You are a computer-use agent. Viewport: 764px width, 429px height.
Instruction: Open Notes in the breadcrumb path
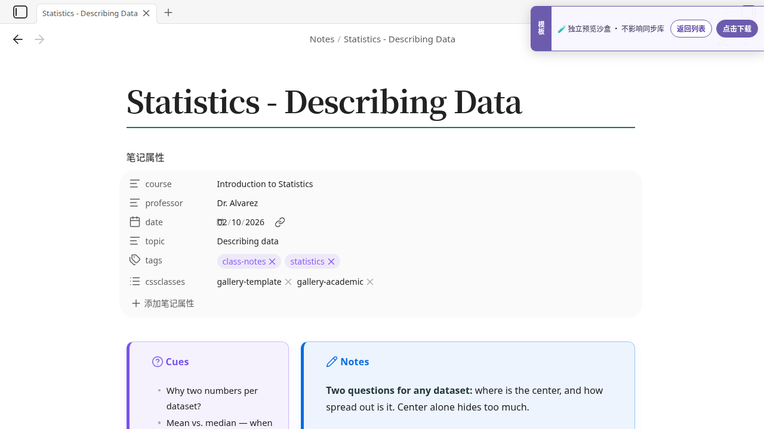point(322,39)
